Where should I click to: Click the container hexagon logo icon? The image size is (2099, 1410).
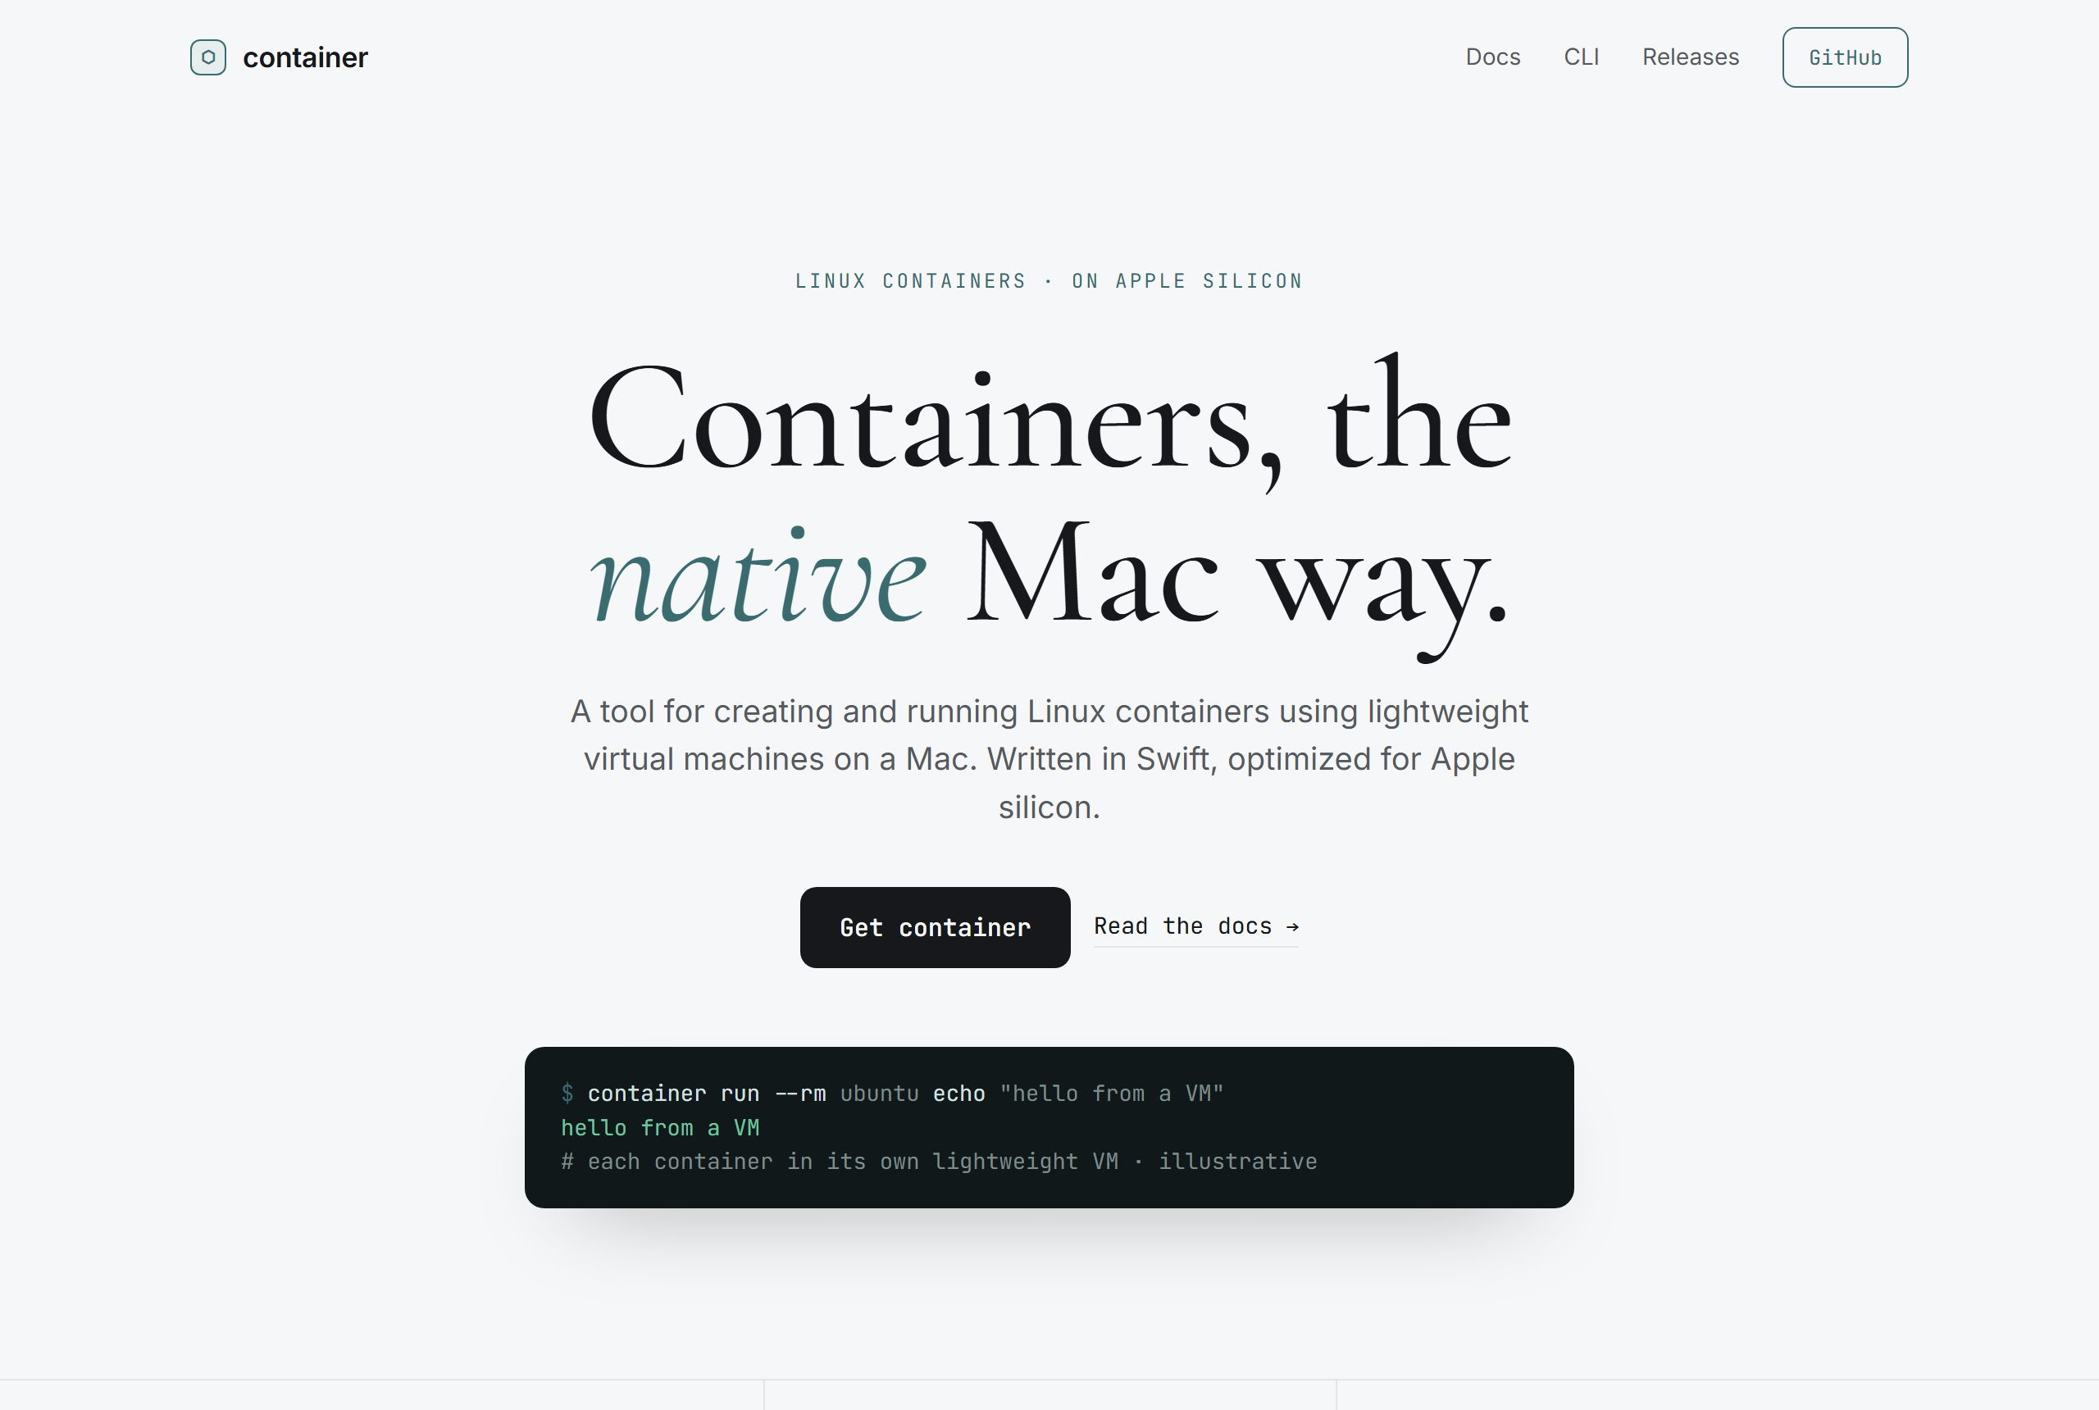pyautogui.click(x=207, y=57)
